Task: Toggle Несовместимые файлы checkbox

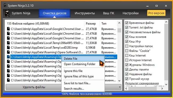Action: 127,32
